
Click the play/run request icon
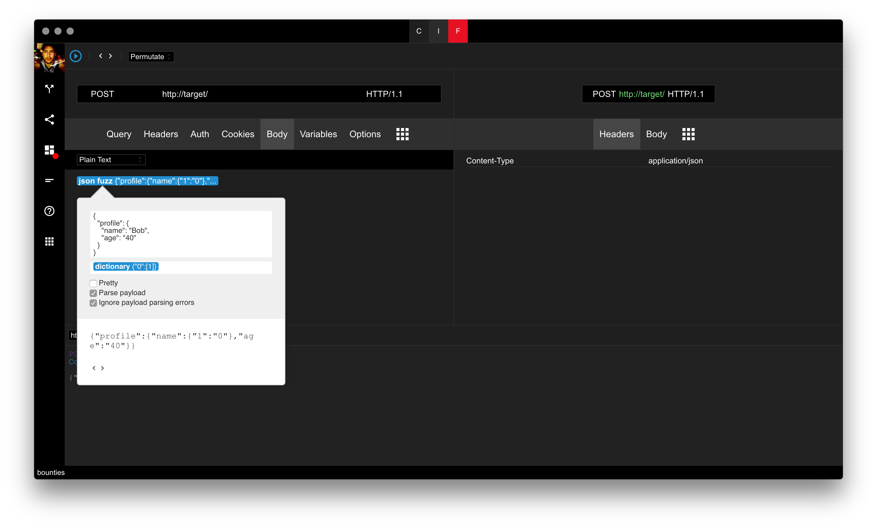click(x=75, y=56)
